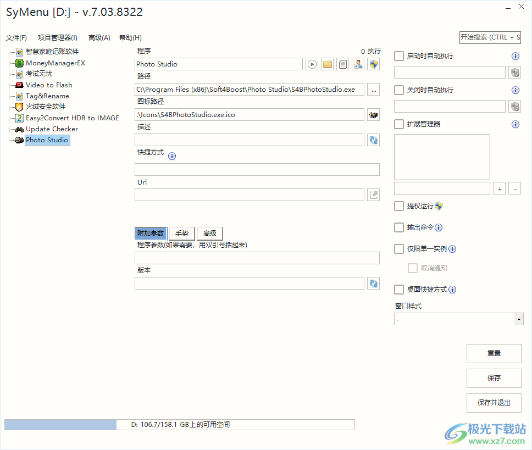This screenshot has width=532, height=450.
Task: Add extension with the plus button
Action: [500, 188]
